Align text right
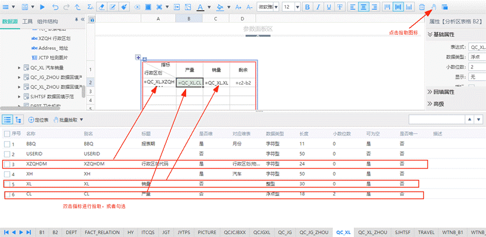 pyautogui.click(x=374, y=6)
